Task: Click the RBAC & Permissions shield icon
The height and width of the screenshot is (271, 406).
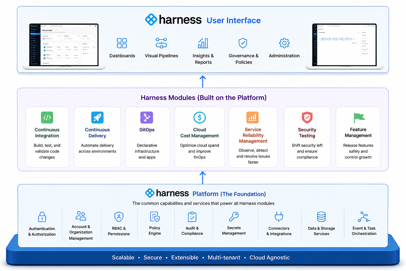Action: [119, 217]
